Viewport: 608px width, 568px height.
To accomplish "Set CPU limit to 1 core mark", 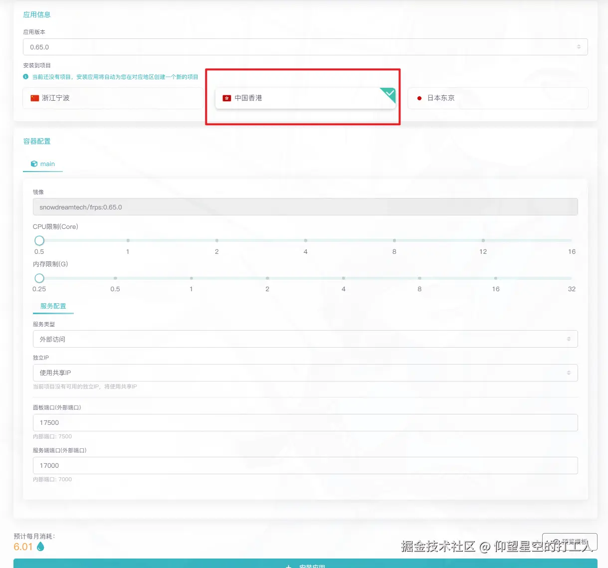I will tap(128, 240).
